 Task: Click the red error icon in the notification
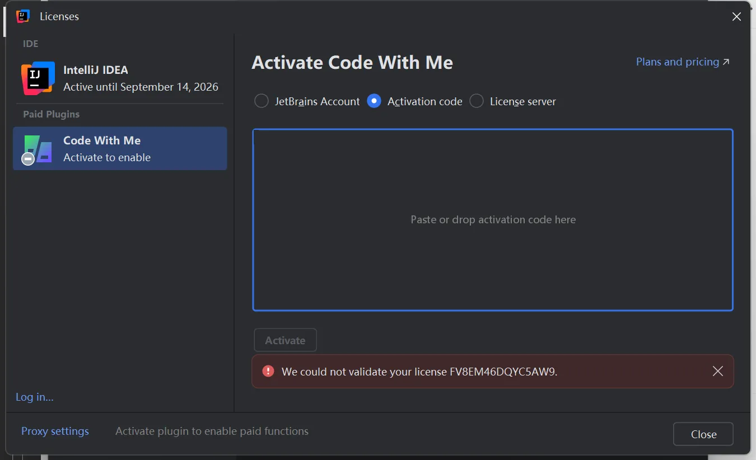coord(268,371)
